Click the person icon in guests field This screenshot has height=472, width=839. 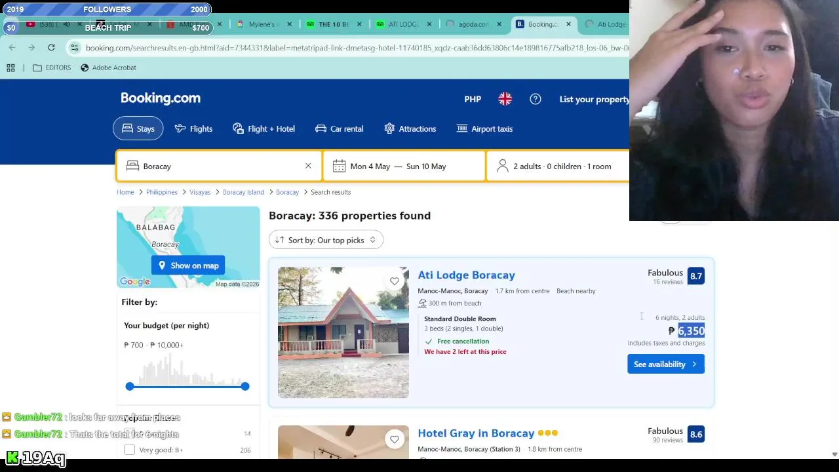coord(503,167)
